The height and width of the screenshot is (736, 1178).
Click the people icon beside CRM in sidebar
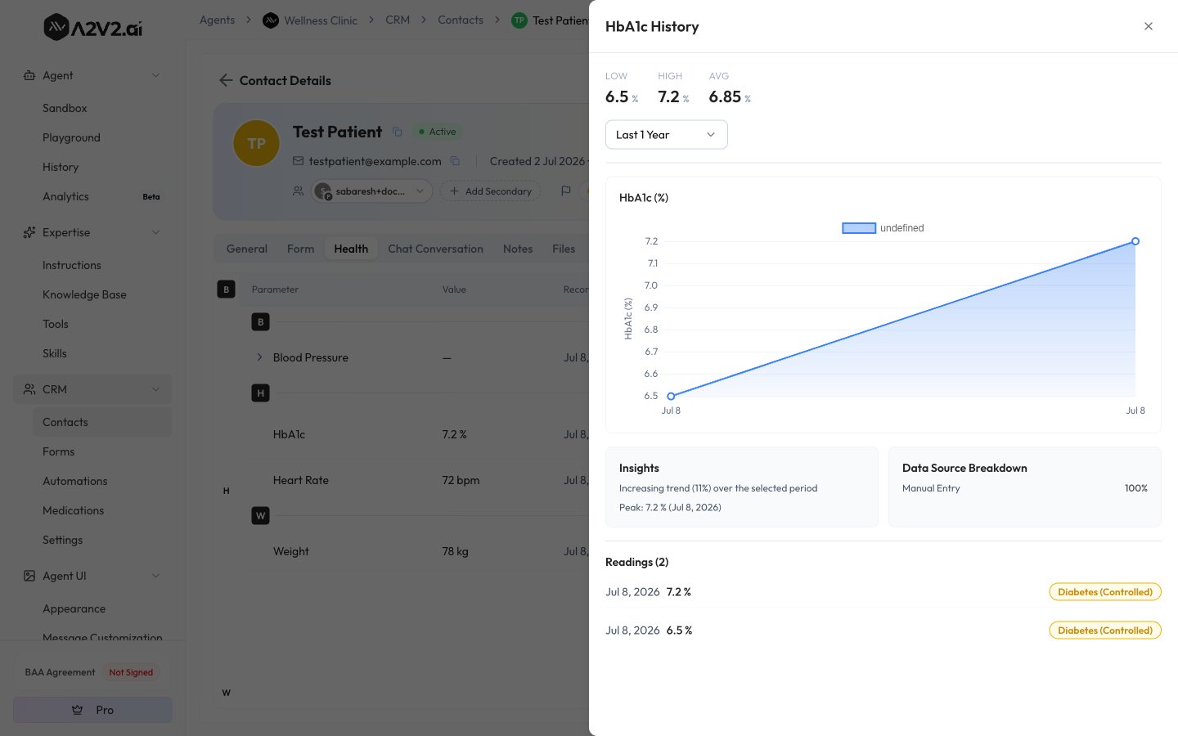coord(29,389)
